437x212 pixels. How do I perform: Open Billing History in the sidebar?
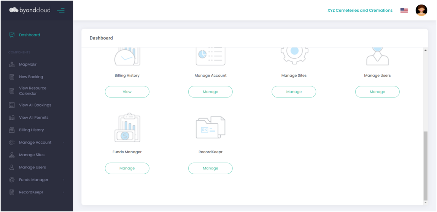coord(32,130)
